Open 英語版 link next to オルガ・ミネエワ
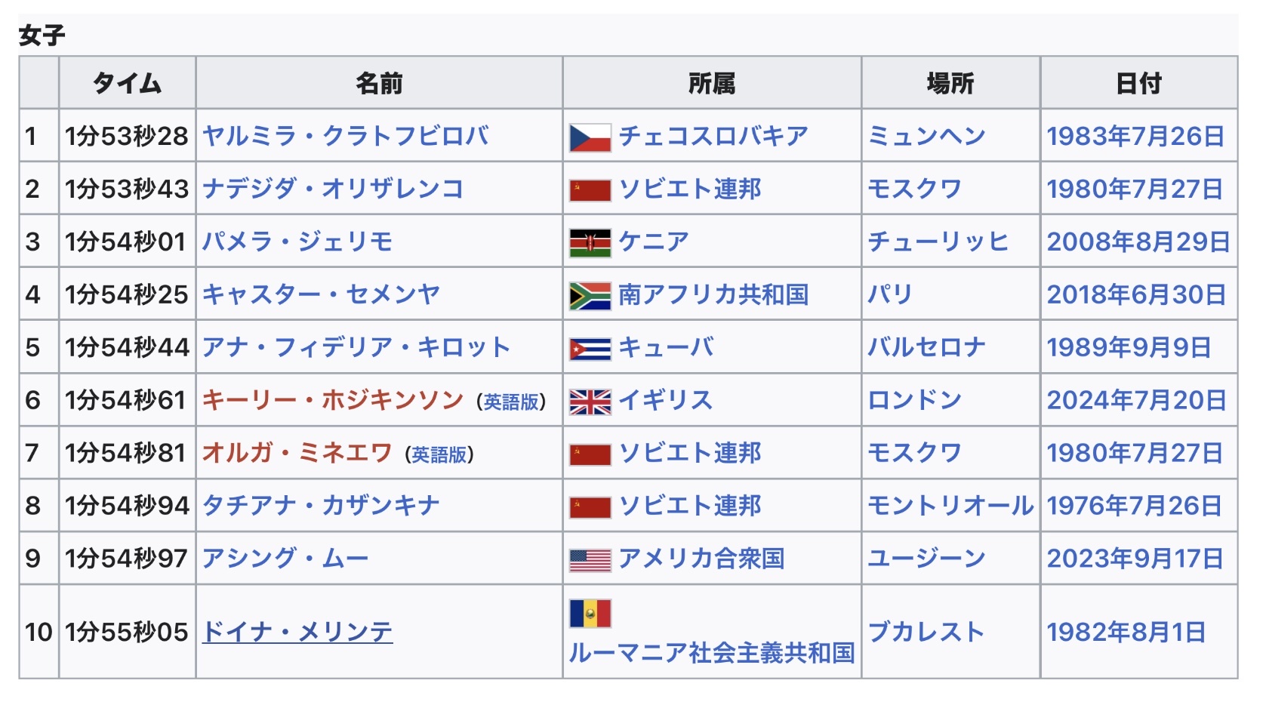Screen dimensions: 1266x702 tap(439, 454)
